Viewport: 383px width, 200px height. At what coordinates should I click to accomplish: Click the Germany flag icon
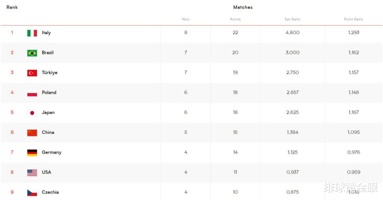[32, 153]
